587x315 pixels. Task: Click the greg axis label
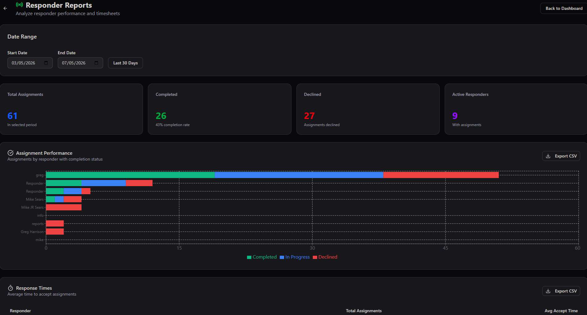click(x=40, y=175)
